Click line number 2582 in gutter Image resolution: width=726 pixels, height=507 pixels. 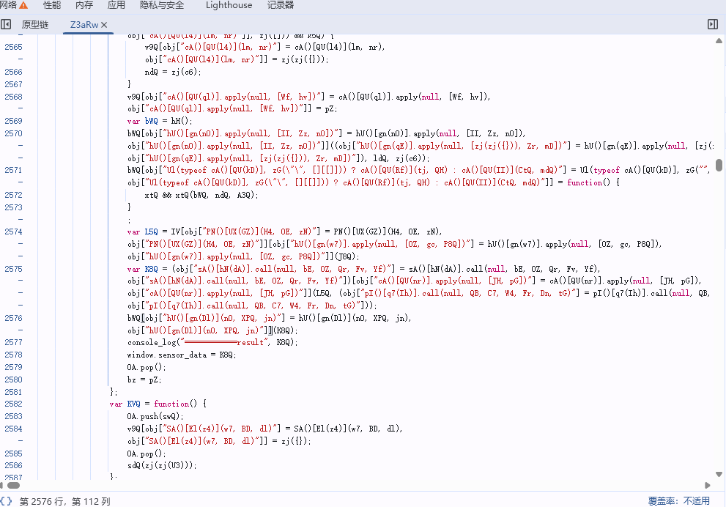(13, 404)
